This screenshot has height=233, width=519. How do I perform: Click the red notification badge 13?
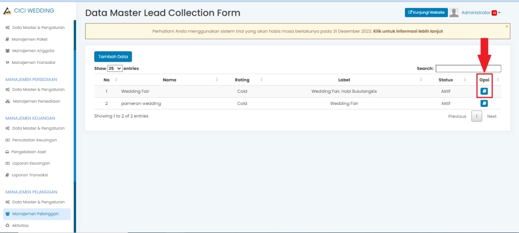point(494,13)
